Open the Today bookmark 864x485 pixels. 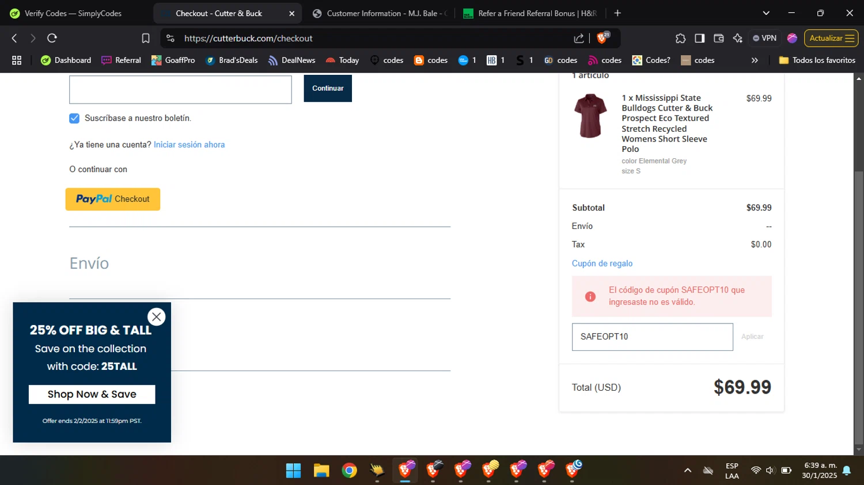point(342,60)
